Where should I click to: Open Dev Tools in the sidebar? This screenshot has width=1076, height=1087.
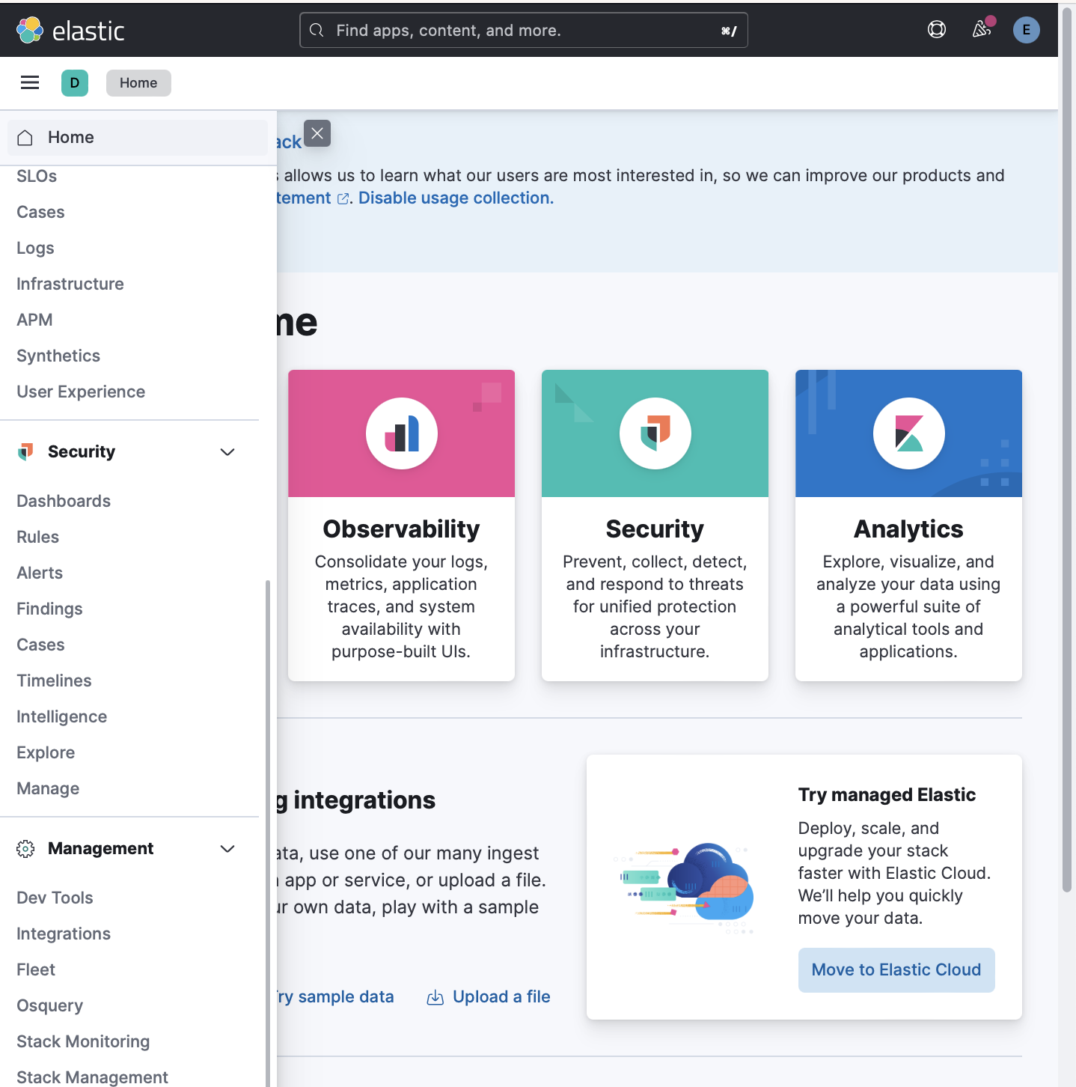pyautogui.click(x=55, y=898)
